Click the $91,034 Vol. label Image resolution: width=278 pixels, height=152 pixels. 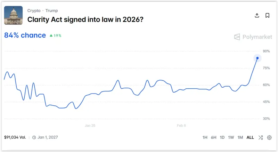click(x=15, y=137)
